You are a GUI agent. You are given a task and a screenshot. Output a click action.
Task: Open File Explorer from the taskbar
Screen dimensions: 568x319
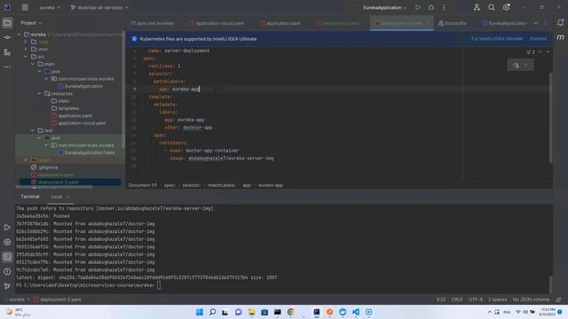[251, 312]
